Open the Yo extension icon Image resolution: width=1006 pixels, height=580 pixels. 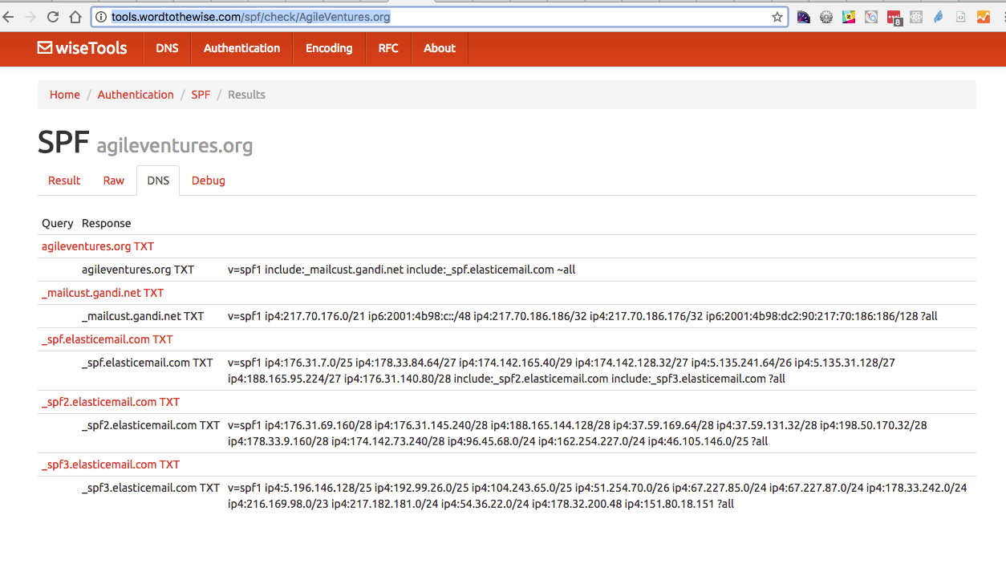coord(871,17)
